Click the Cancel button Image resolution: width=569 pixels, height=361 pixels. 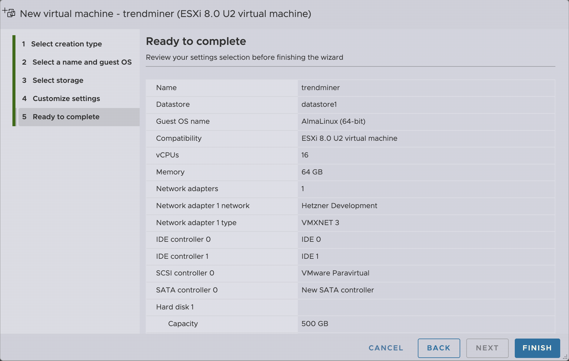386,348
